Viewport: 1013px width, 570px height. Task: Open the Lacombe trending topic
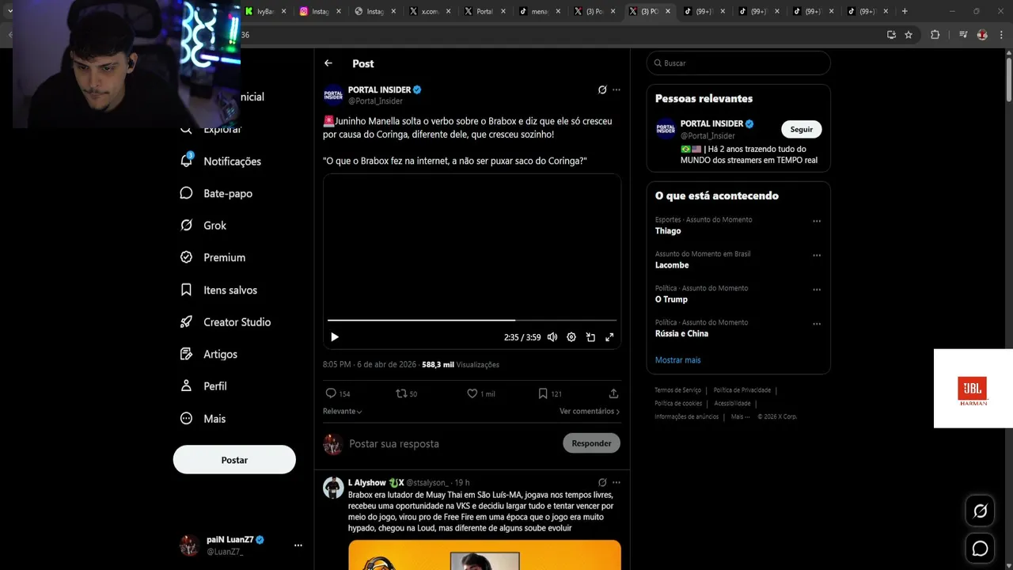point(672,265)
